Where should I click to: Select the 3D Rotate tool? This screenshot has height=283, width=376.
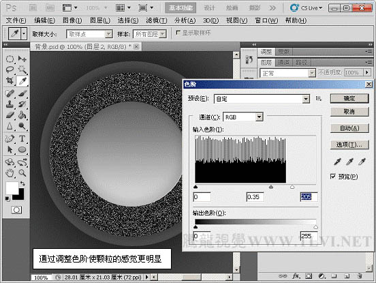10,162
